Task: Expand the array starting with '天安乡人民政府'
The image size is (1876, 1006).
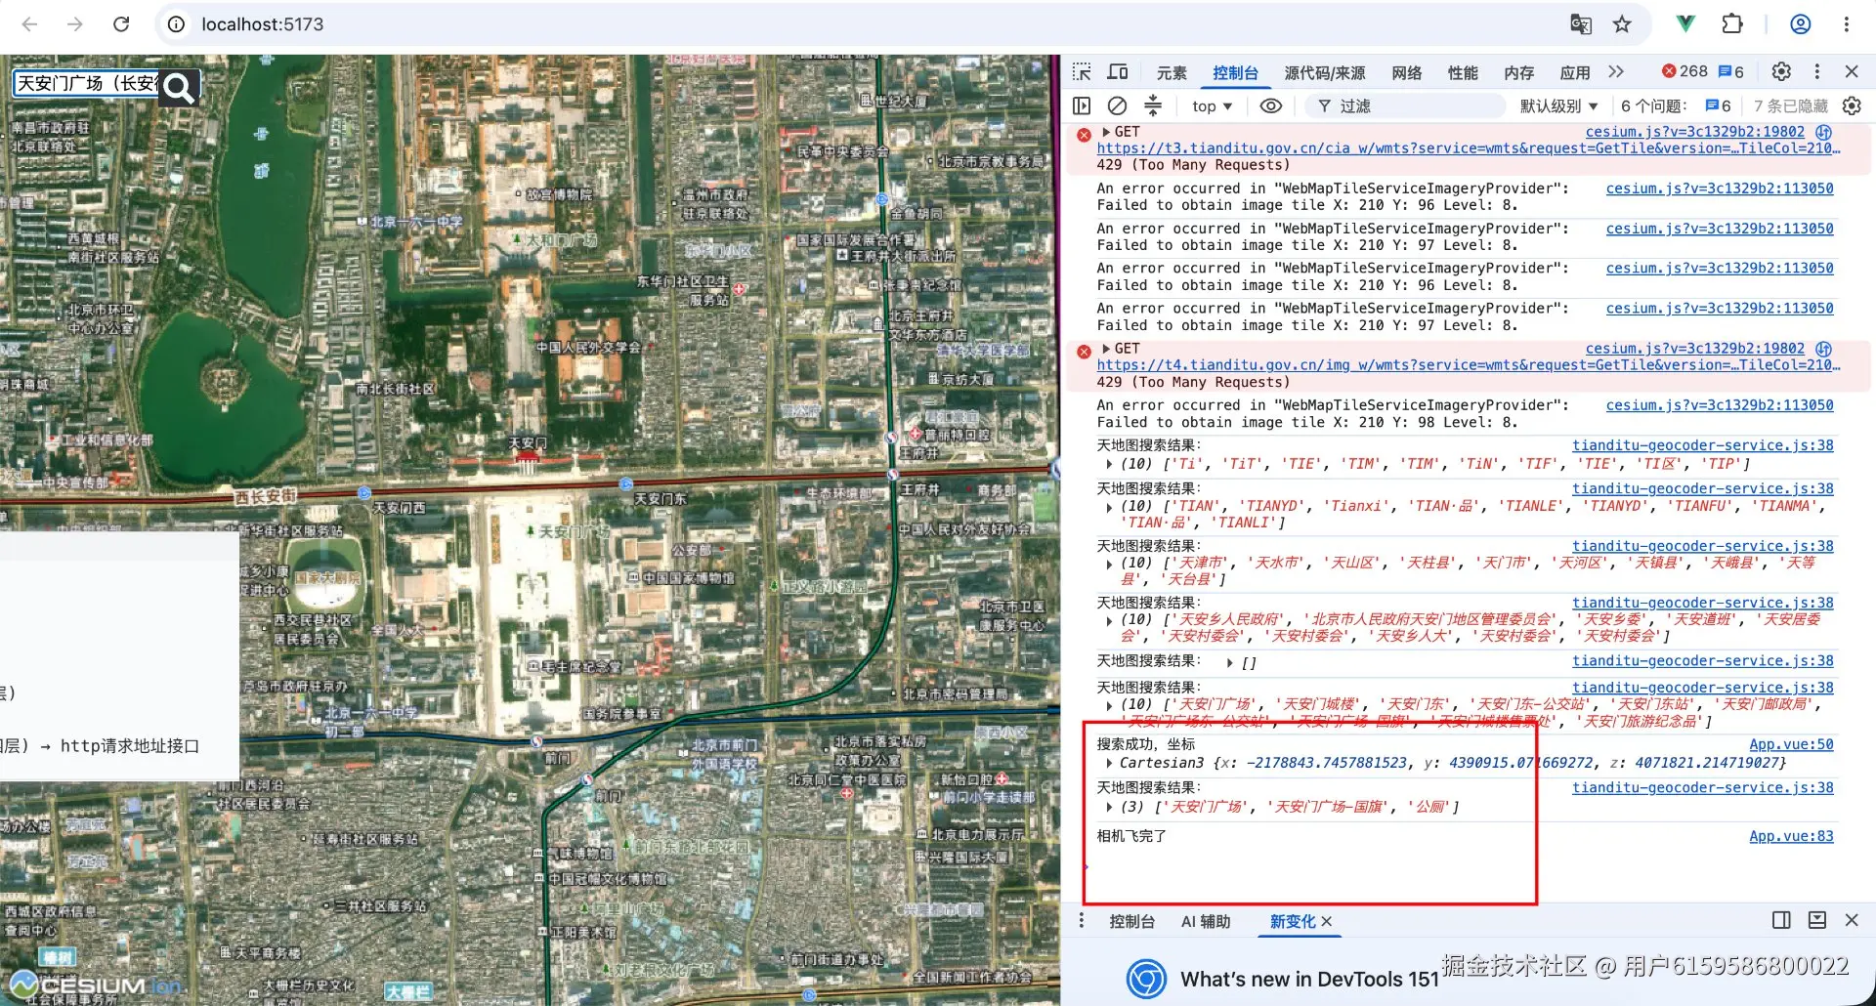Action: coord(1109,620)
